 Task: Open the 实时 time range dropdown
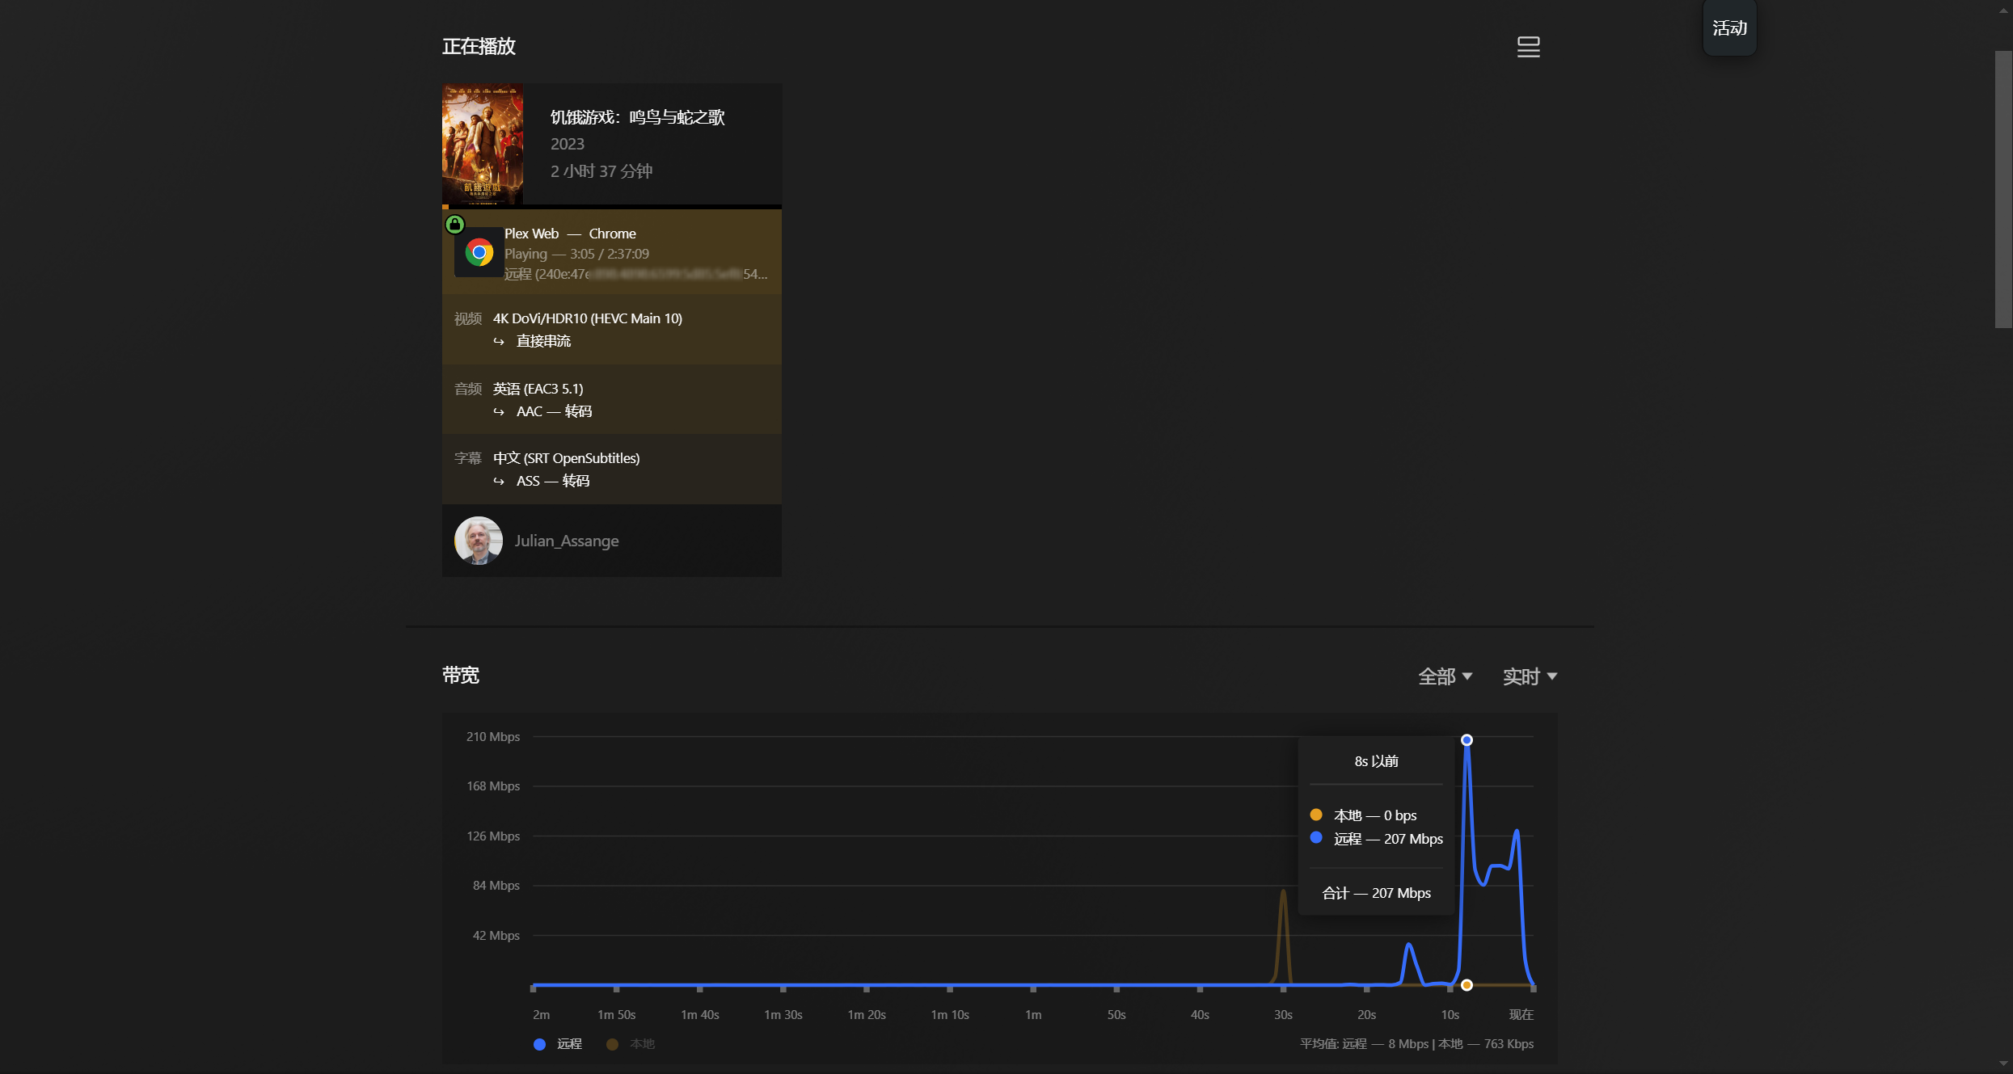click(x=1530, y=676)
